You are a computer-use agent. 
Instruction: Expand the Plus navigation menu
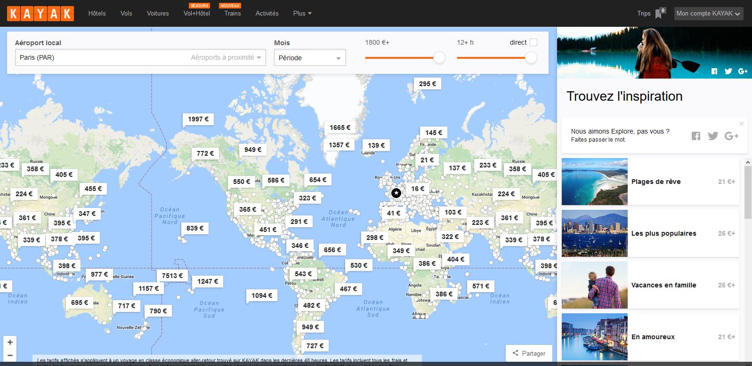(x=302, y=14)
